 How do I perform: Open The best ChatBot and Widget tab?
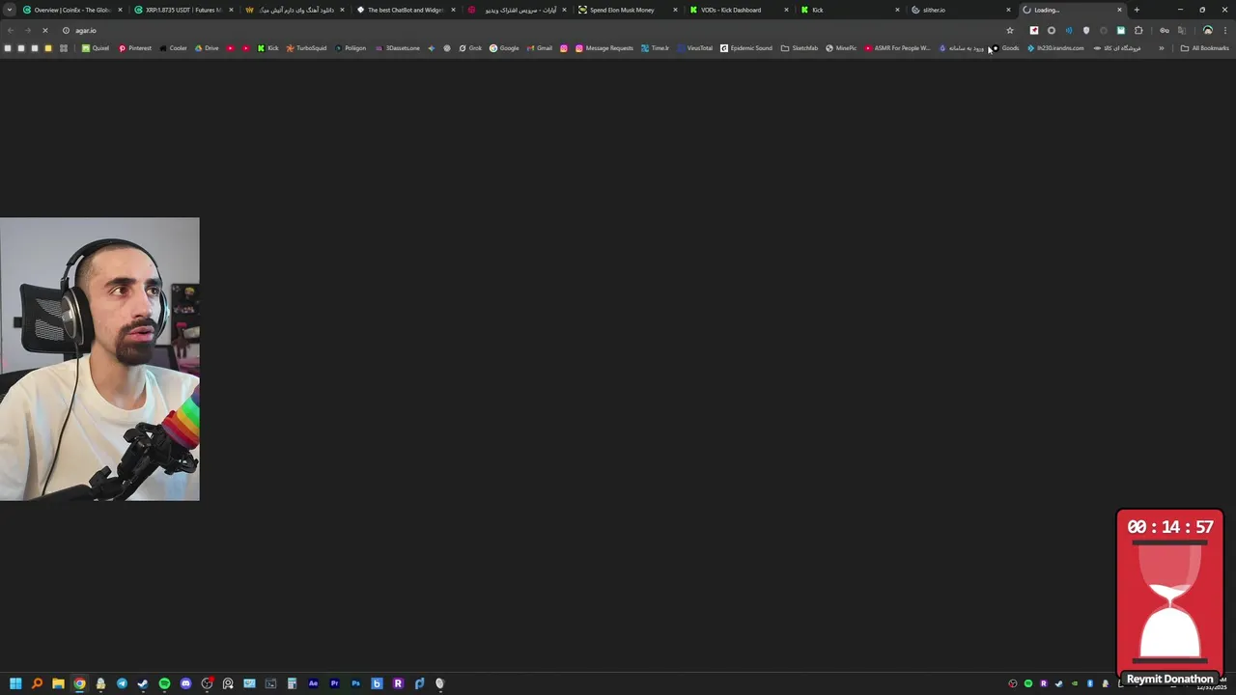[405, 10]
